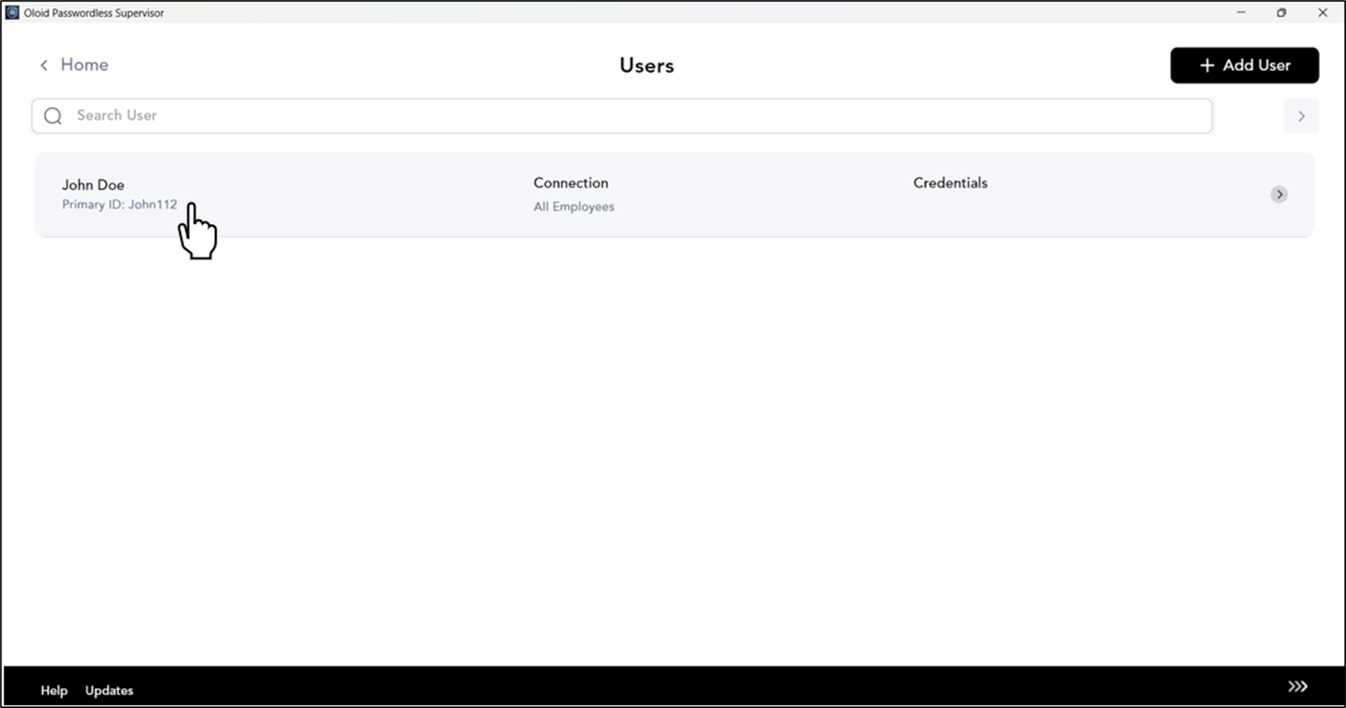Focus the Search User input field

pos(622,116)
